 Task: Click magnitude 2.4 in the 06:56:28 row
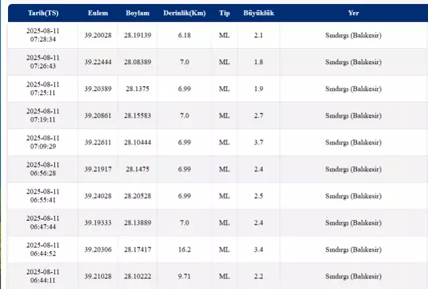pos(259,170)
